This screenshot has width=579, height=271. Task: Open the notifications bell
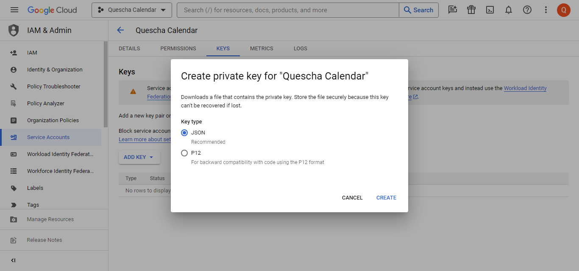509,10
